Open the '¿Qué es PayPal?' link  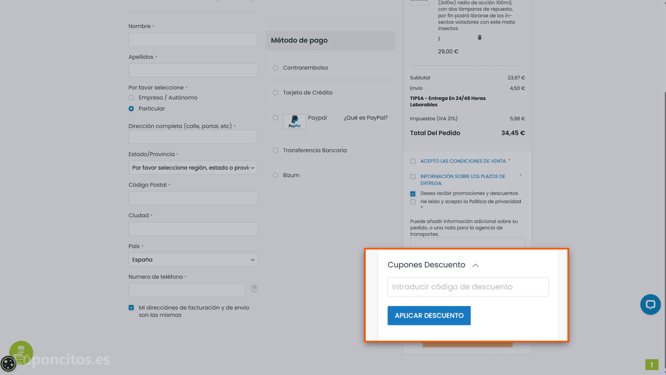click(x=366, y=118)
